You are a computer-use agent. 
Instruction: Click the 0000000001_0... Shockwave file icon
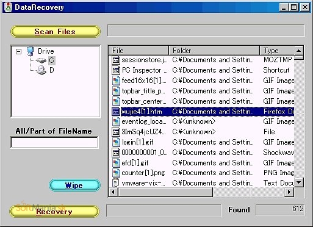coord(116,153)
